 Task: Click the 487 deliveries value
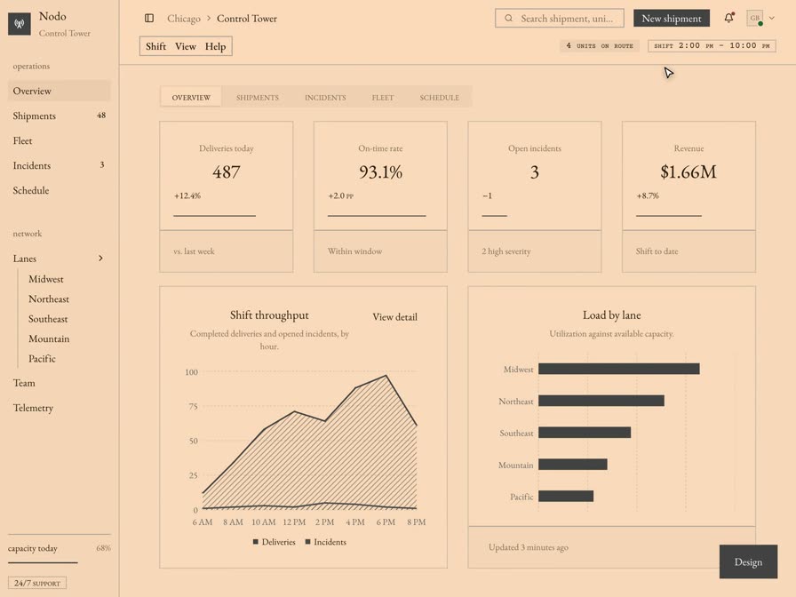click(x=226, y=172)
